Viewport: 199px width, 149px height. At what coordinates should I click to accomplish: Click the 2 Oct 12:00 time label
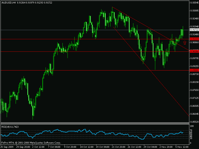pos(38,147)
